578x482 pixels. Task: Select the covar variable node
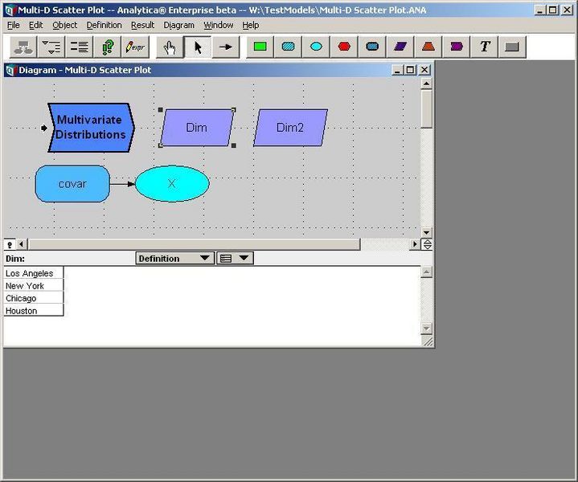[72, 184]
